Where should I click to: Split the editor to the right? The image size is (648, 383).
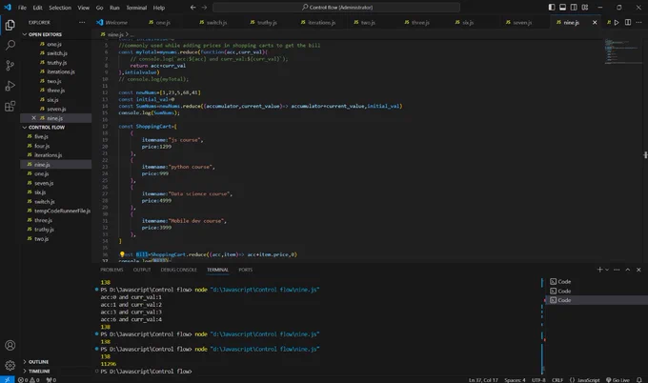(x=628, y=22)
